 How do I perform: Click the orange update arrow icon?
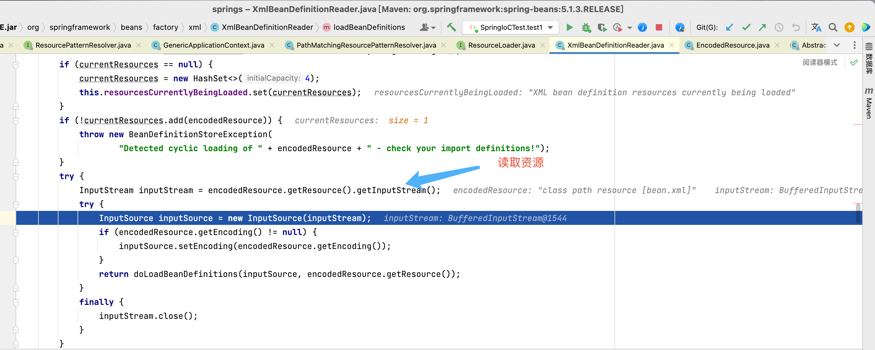(x=850, y=27)
